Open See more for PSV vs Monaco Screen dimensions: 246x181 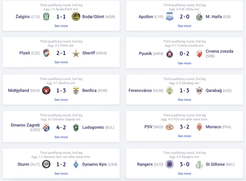[184, 136]
